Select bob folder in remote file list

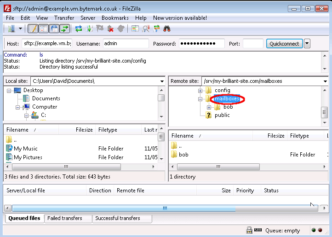183,155
